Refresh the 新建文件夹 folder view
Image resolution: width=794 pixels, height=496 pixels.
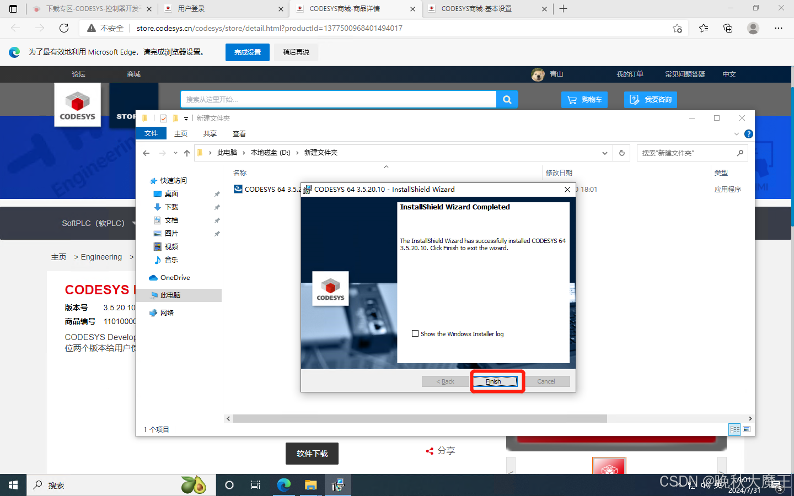[x=622, y=153]
